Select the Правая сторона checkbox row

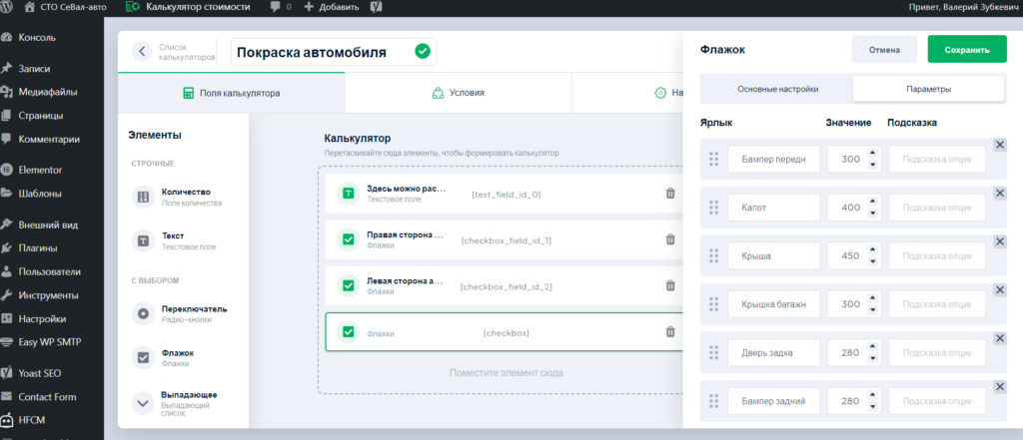coord(504,239)
